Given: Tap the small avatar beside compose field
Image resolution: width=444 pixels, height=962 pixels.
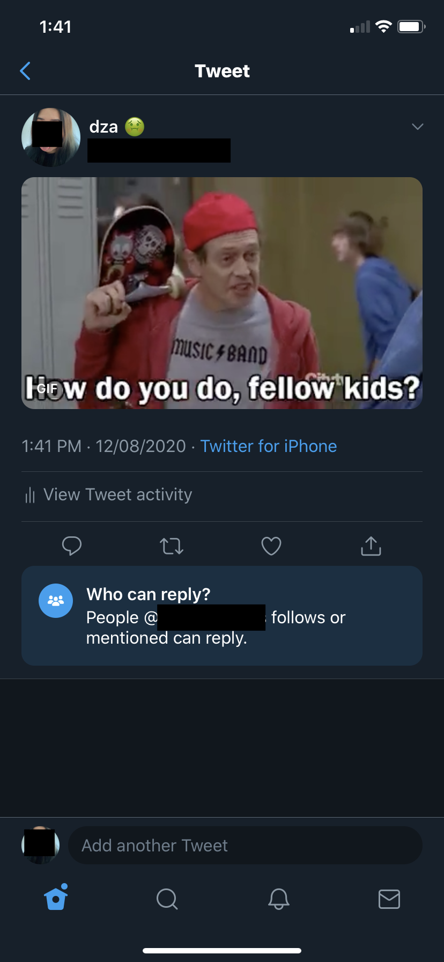Looking at the screenshot, I should (x=40, y=845).
